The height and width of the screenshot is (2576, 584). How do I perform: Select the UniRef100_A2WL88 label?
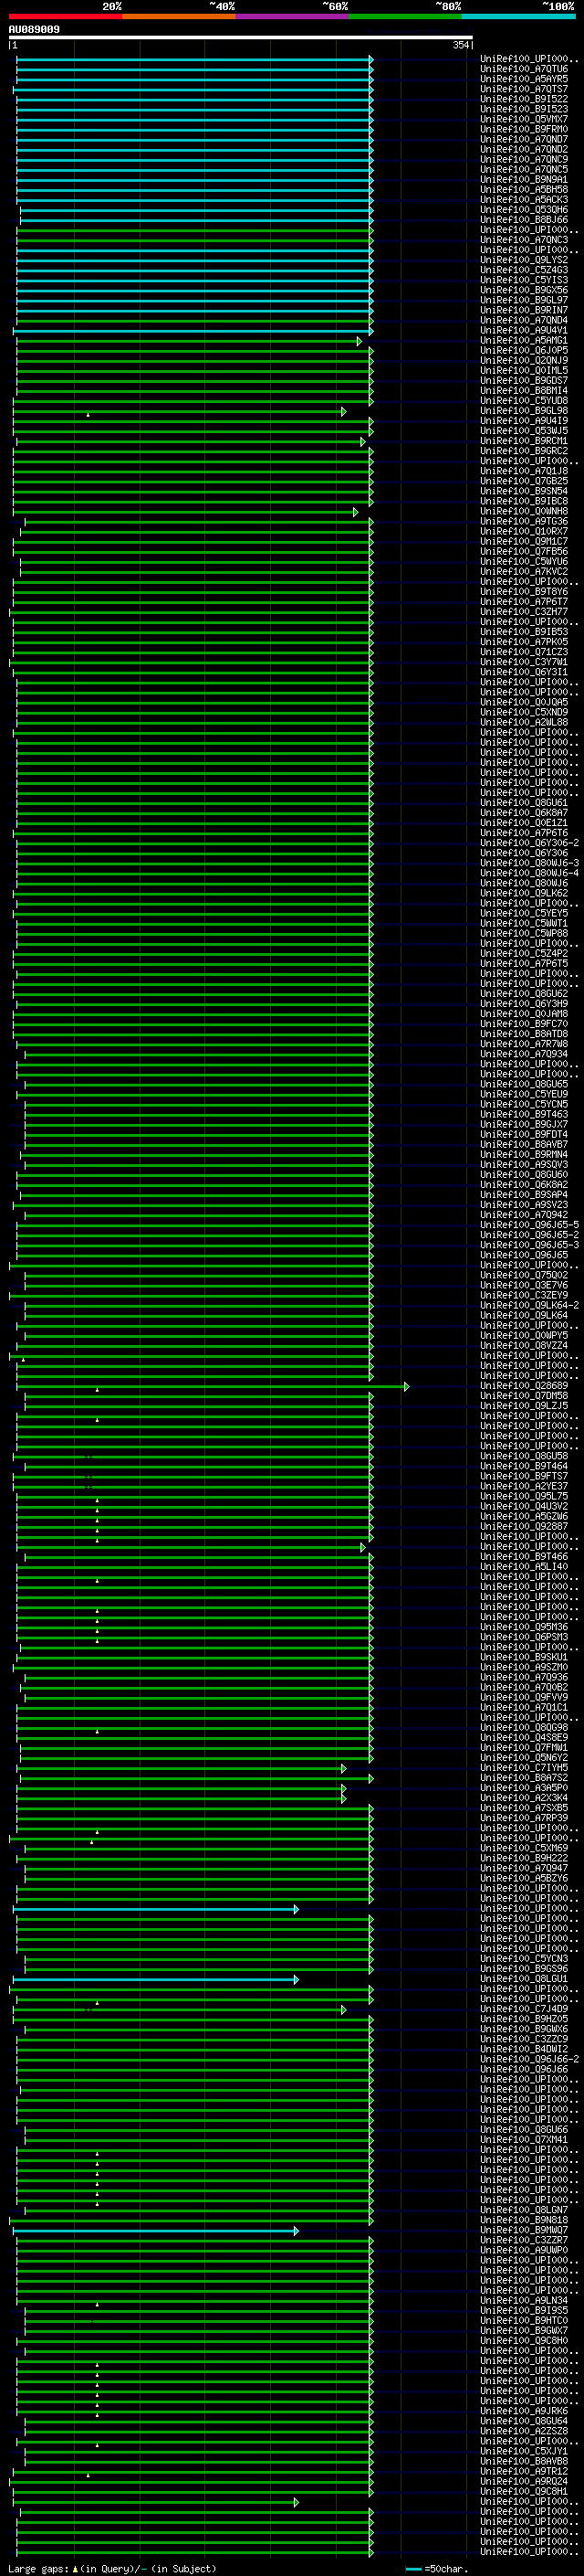(524, 722)
